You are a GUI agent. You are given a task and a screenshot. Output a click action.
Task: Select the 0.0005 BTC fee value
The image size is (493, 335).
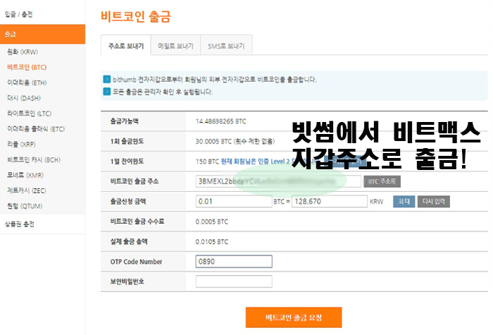(x=211, y=221)
